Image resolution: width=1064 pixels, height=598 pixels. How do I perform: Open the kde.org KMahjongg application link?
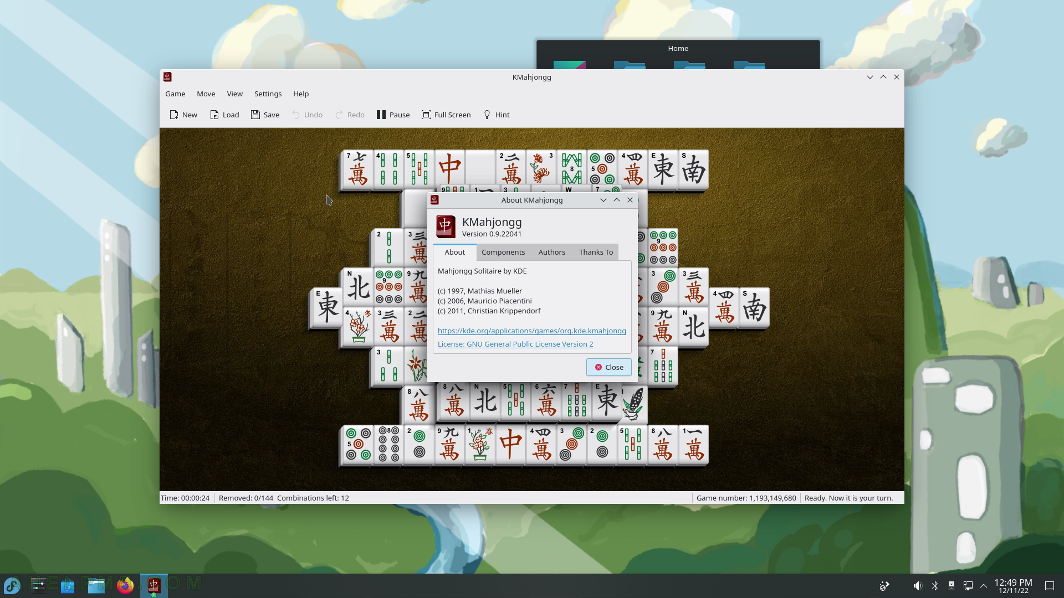click(531, 331)
